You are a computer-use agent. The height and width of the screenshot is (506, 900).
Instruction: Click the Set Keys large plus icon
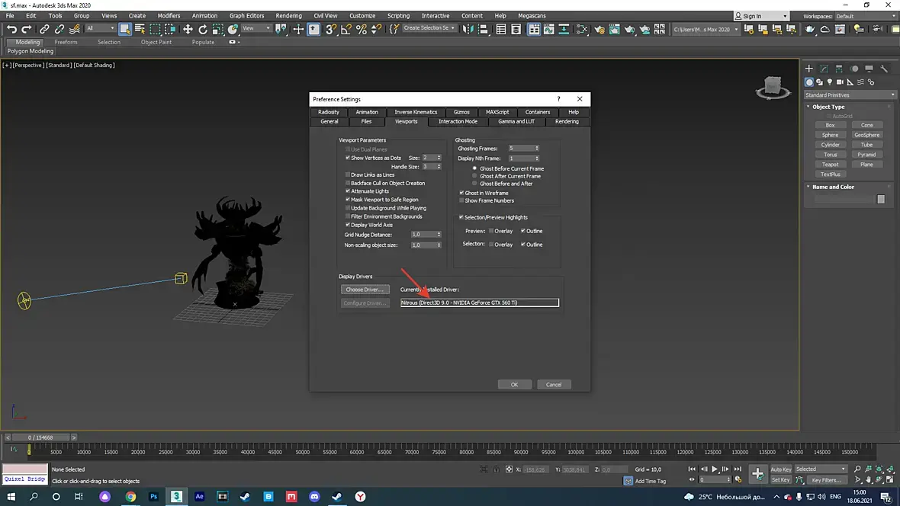pyautogui.click(x=757, y=474)
